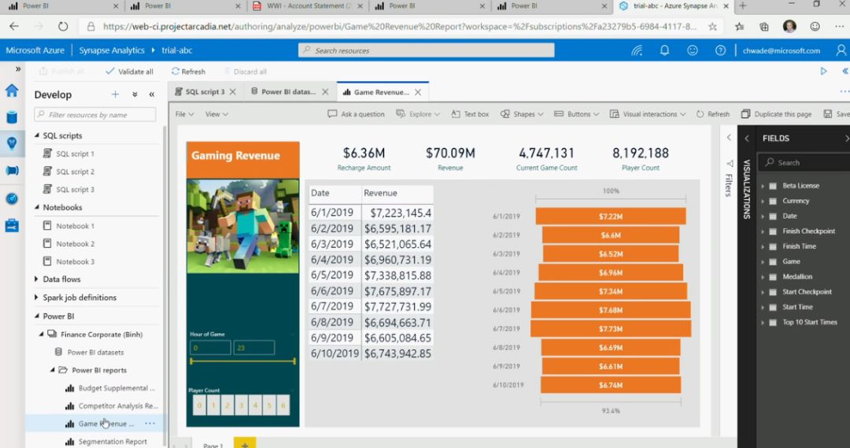Viewport: 850px width, 448px height.
Task: Open notifications bell icon
Action: point(664,50)
